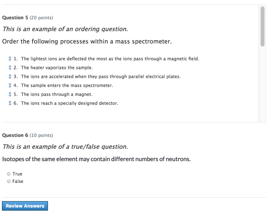Choose True for the isotopes question

9,174
